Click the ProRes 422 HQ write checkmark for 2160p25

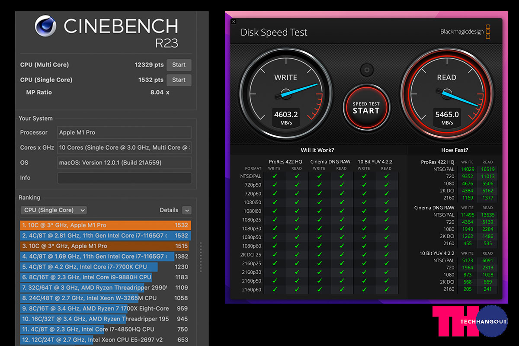tap(274, 263)
